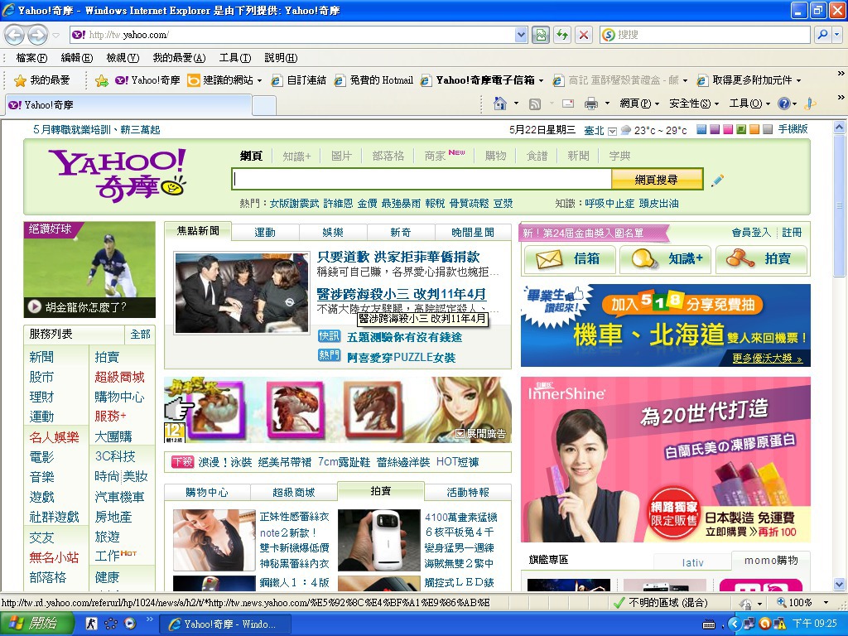This screenshot has height=636, width=848.
Task: Expand the 建議的網站 favorites dropdown
Action: click(259, 81)
